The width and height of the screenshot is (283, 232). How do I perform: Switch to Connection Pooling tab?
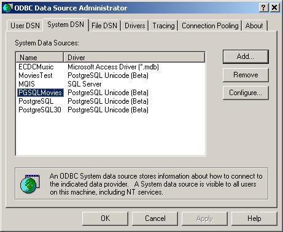210,26
